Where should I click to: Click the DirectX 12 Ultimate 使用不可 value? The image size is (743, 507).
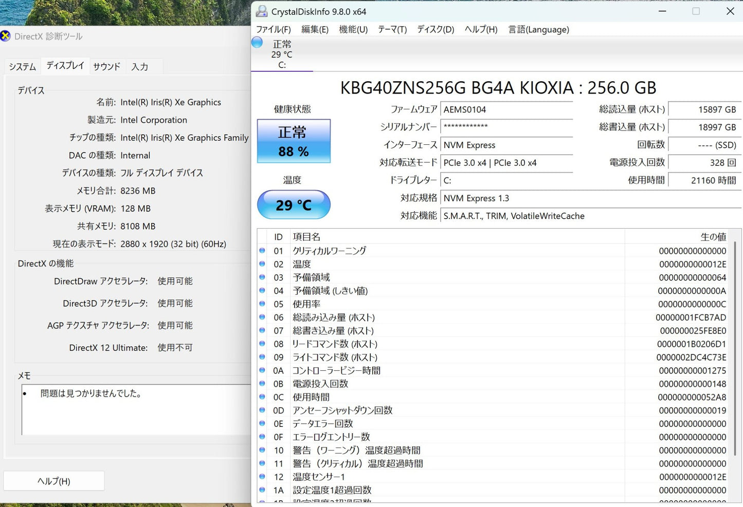coord(175,348)
